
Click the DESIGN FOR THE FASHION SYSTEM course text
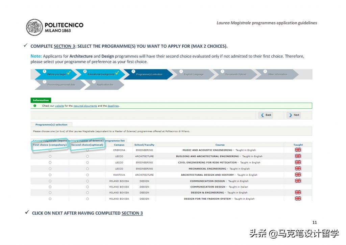[x=207, y=199]
